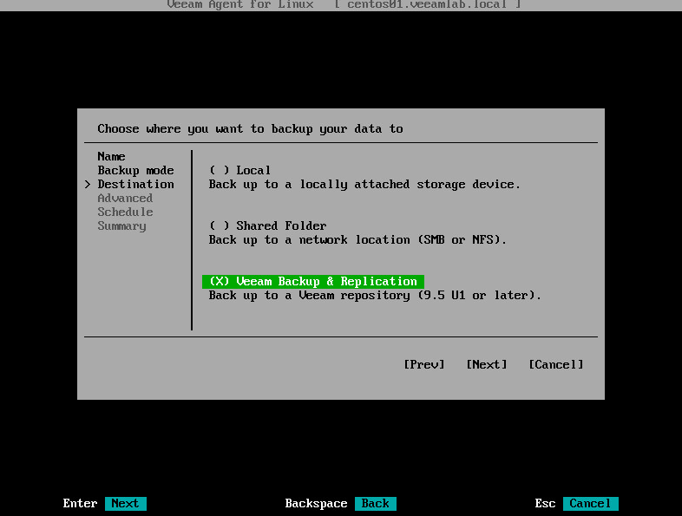Open the Schedule wizard step

pos(125,212)
